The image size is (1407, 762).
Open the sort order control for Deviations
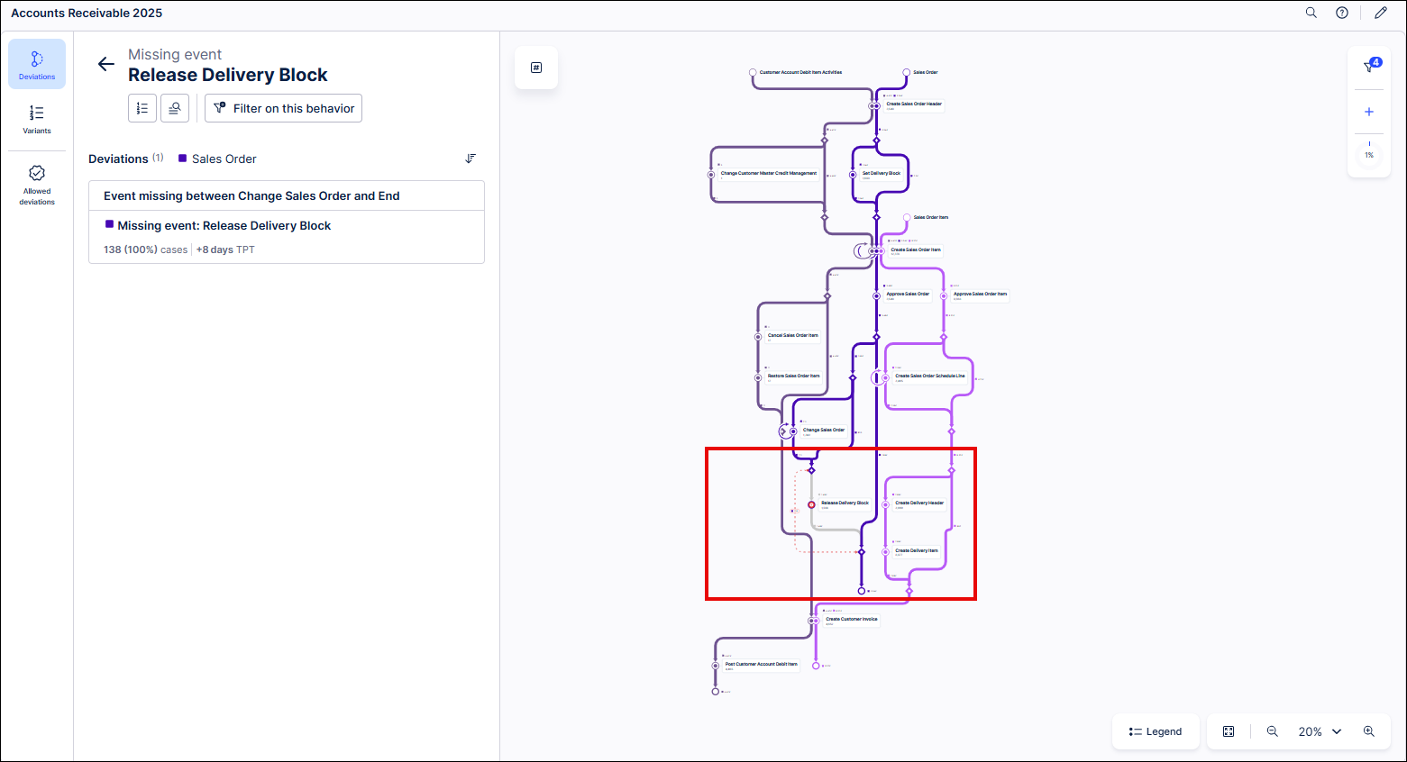(x=471, y=159)
